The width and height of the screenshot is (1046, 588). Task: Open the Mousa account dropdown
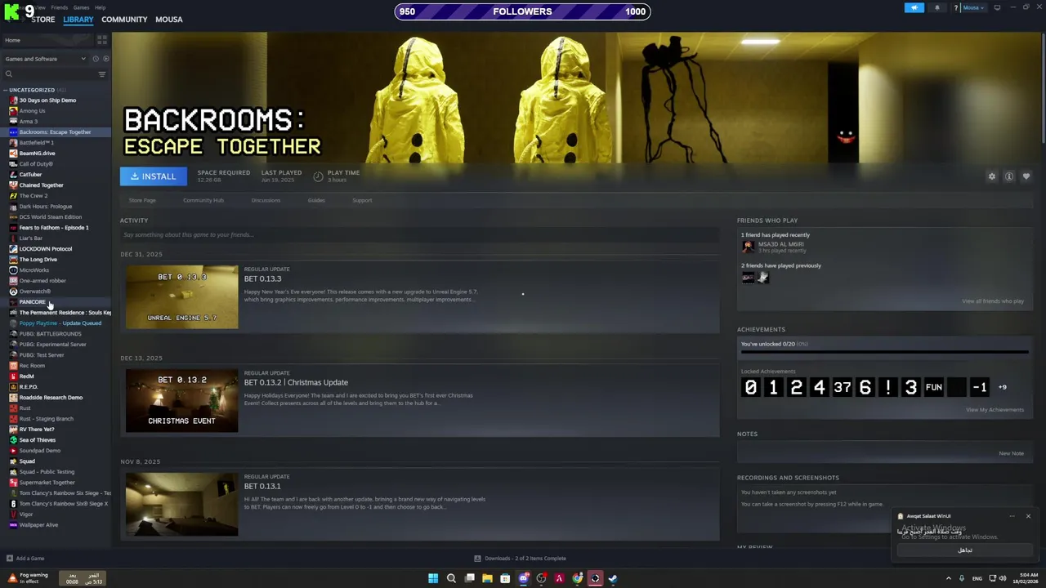point(972,7)
